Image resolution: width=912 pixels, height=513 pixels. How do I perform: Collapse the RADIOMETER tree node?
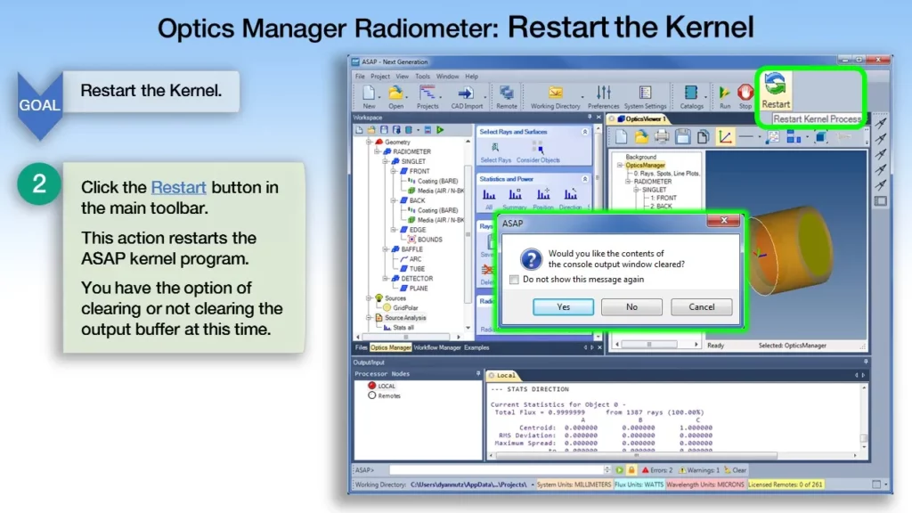pos(377,152)
